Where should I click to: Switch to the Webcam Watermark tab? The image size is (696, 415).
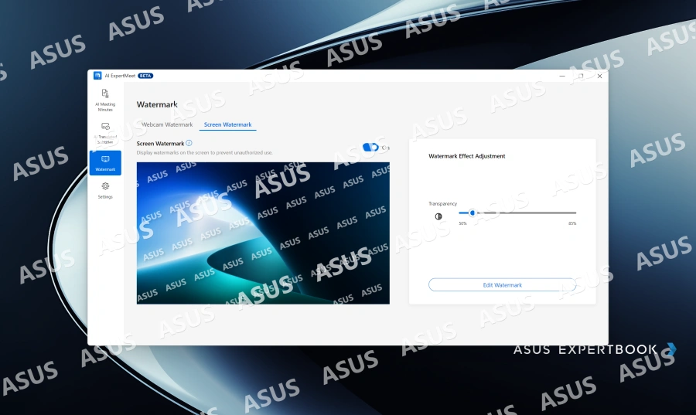click(x=167, y=124)
